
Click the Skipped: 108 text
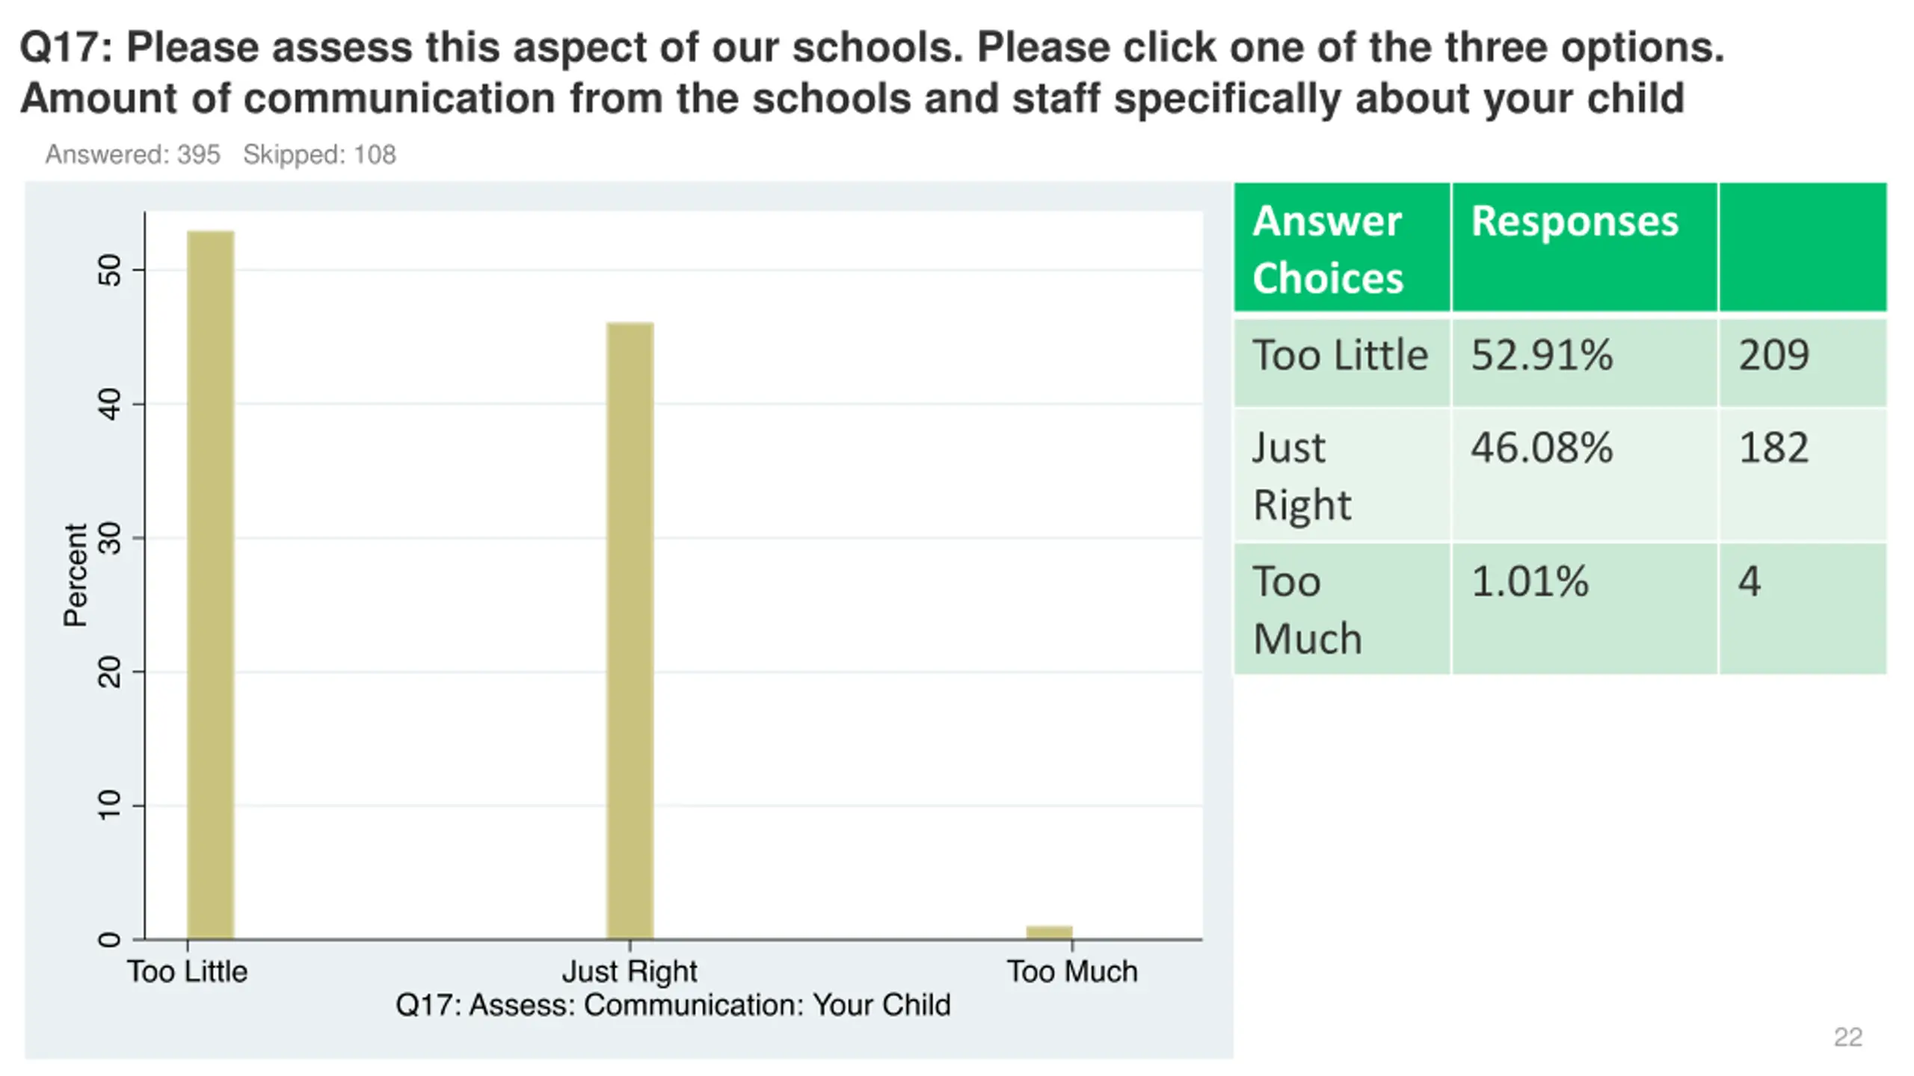tap(319, 155)
